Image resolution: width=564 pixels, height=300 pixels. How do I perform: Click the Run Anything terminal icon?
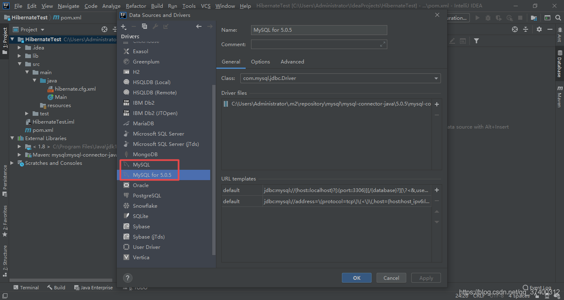point(547,18)
